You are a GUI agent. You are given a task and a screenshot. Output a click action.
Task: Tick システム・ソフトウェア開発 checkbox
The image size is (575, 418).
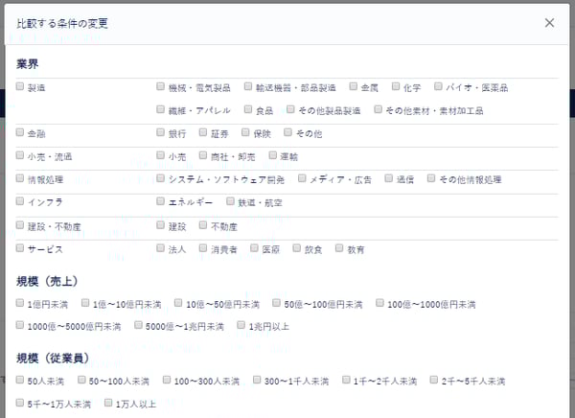[x=160, y=178]
